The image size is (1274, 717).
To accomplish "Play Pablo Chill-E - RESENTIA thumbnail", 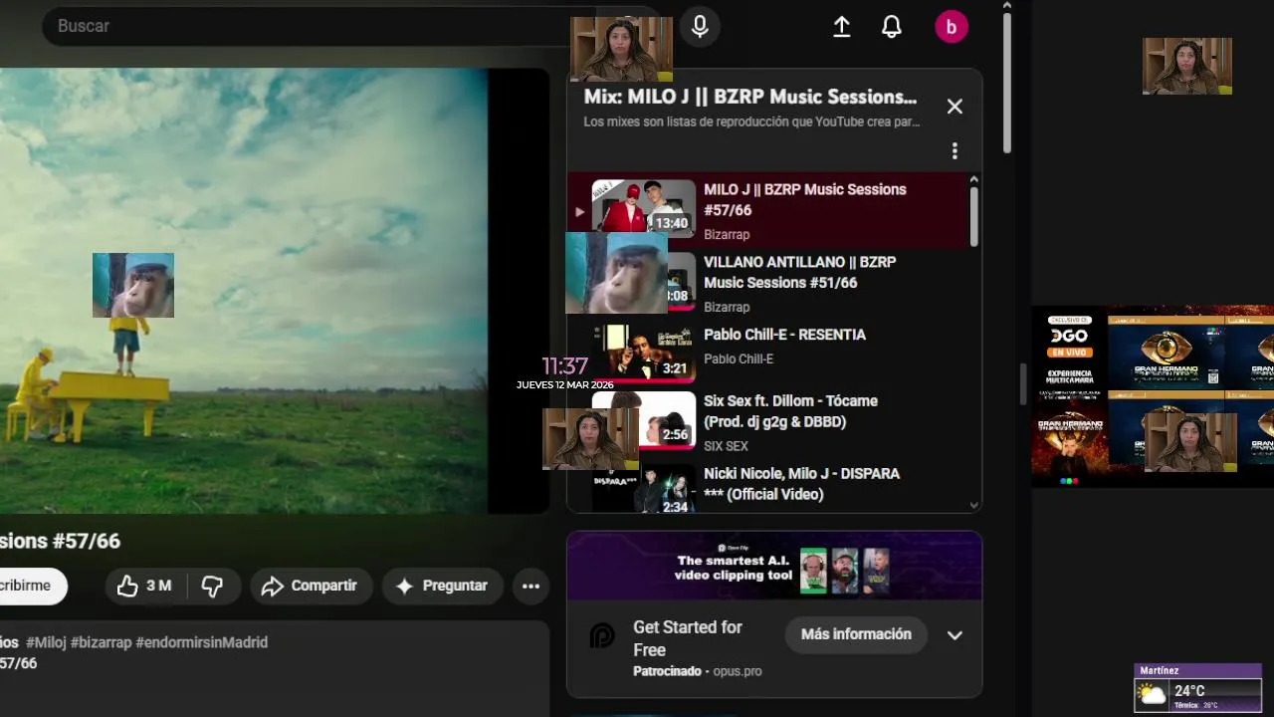I will pos(644,355).
